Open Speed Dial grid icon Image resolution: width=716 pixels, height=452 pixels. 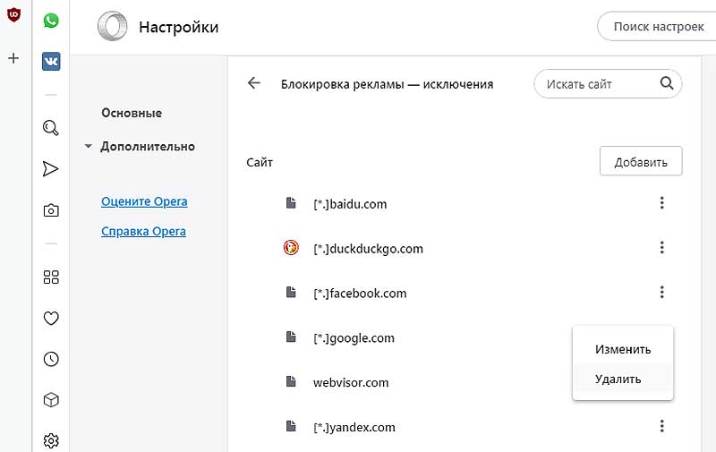click(x=51, y=277)
